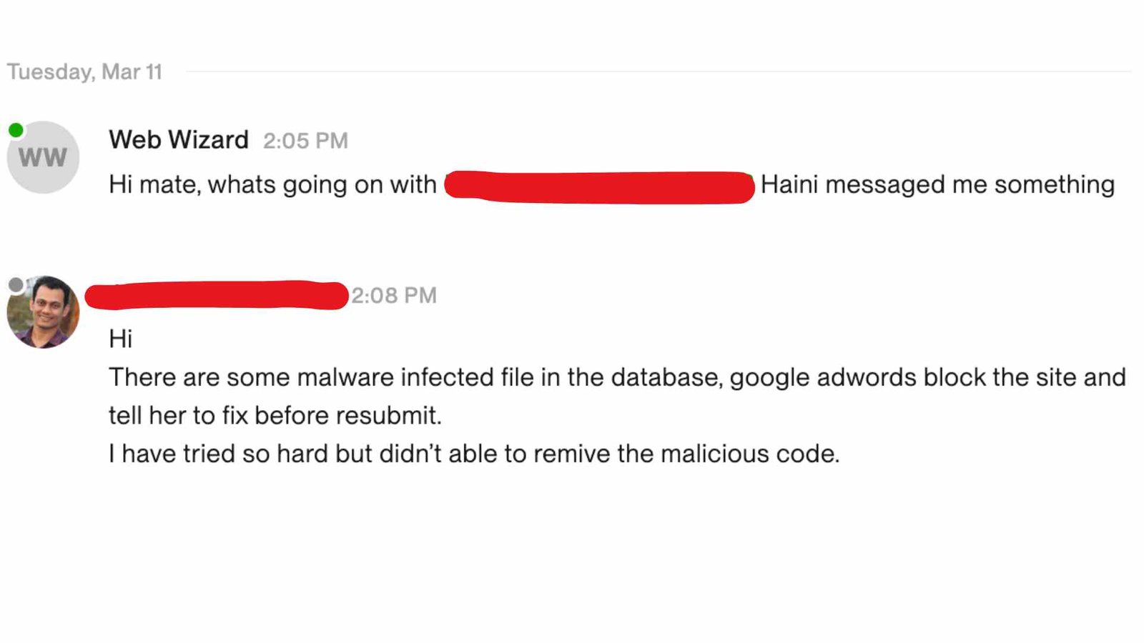Click the 2:08 PM timestamp
The image size is (1144, 643).
394,295
